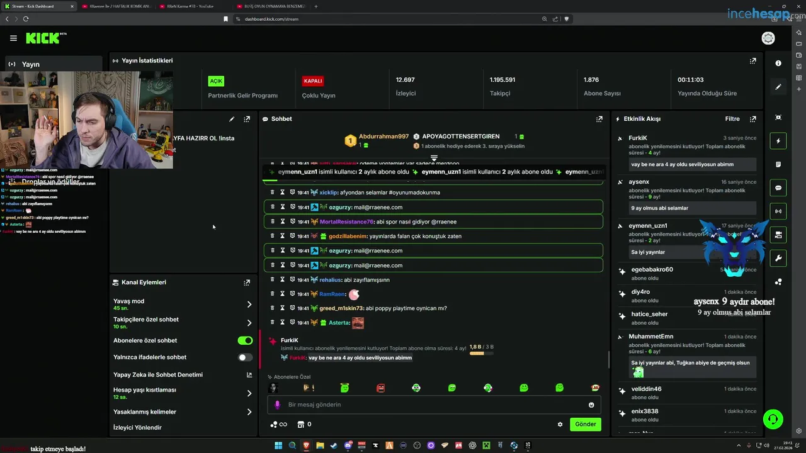806x453 pixels.
Task: Select Yayın item in left sidebar
Action: pyautogui.click(x=54, y=64)
